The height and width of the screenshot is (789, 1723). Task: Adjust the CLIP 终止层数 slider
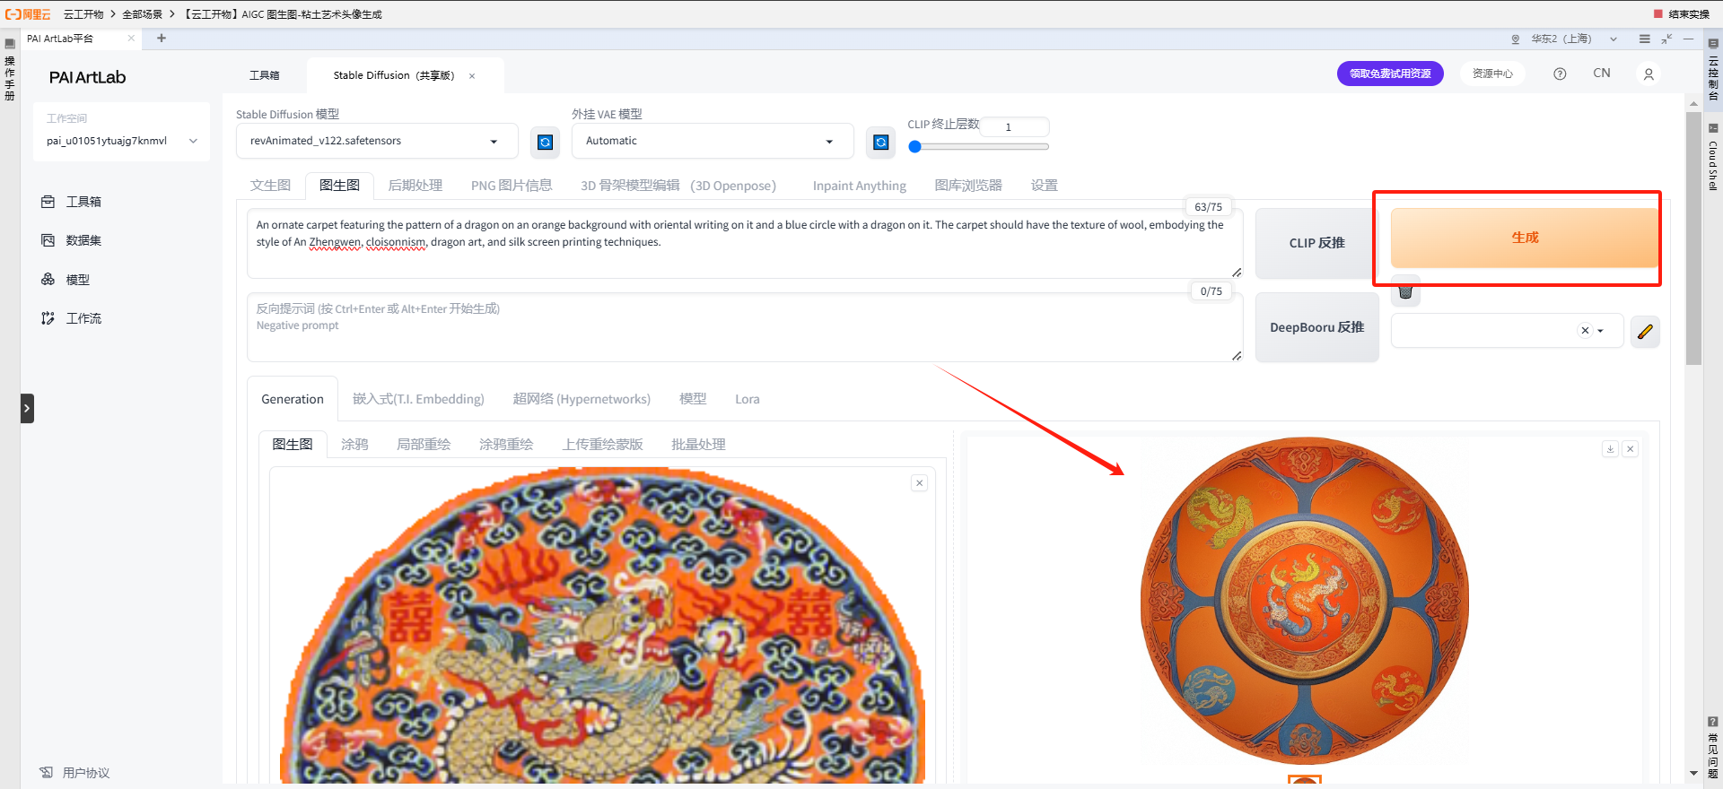(978, 146)
